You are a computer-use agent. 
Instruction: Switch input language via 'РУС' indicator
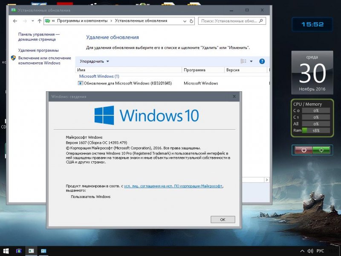[320, 251]
